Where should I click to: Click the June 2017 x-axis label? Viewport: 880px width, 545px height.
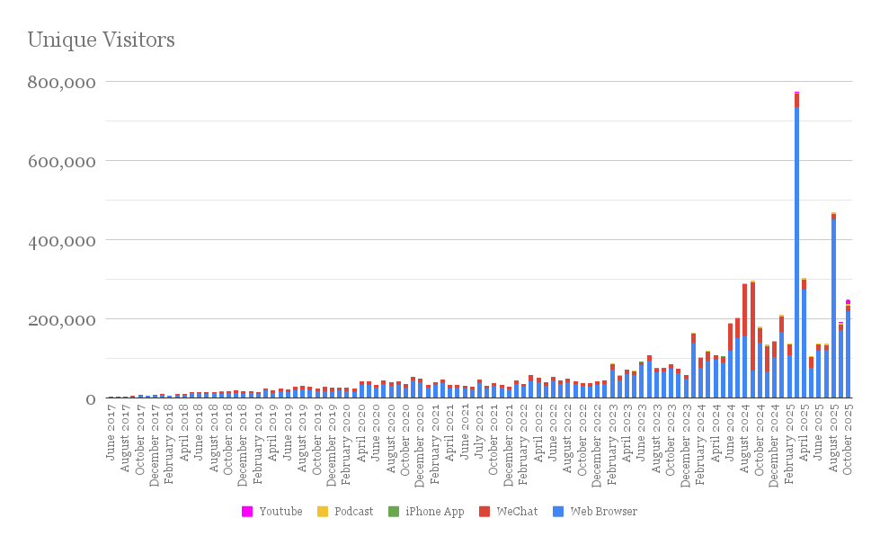111,436
